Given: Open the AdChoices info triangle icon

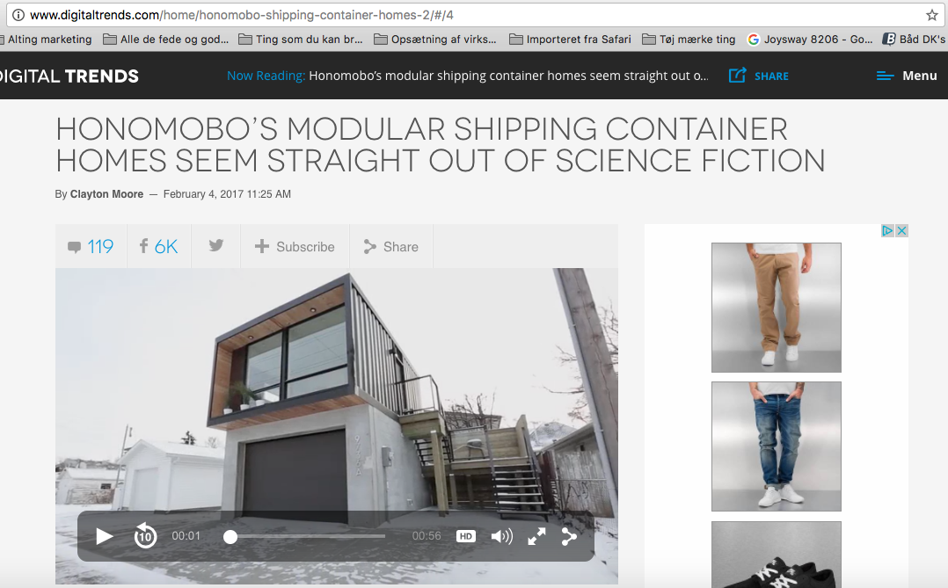Looking at the screenshot, I should pyautogui.click(x=887, y=231).
